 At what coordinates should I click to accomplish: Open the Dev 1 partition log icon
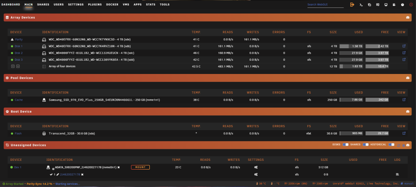pos(397,175)
